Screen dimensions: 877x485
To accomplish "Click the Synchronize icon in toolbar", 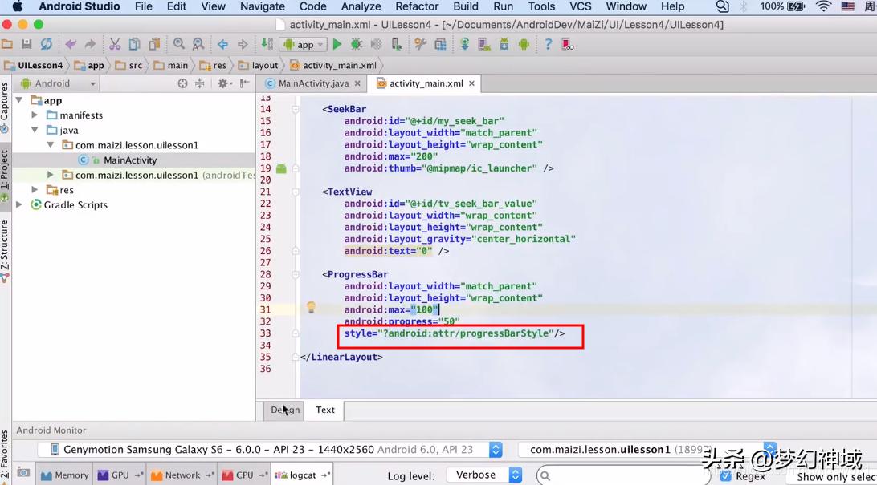I will coord(47,45).
